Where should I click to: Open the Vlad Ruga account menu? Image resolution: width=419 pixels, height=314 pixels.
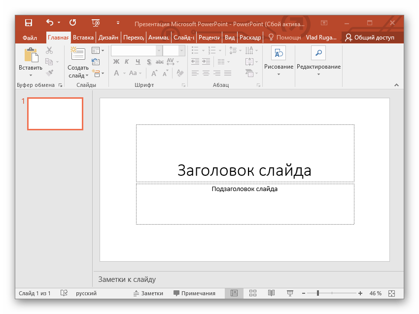pyautogui.click(x=321, y=38)
